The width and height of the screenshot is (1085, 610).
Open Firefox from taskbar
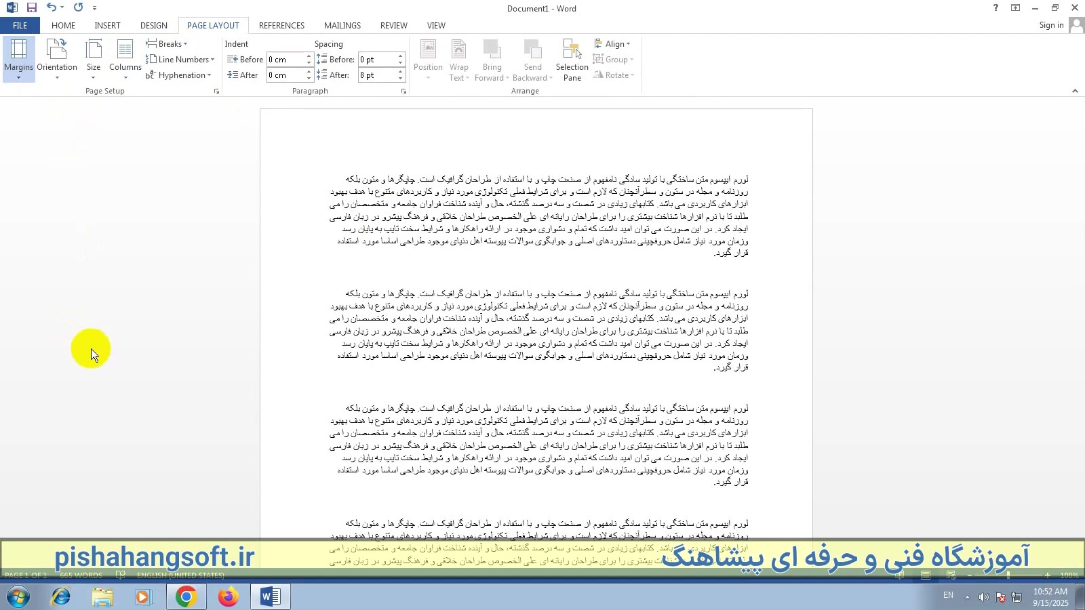point(229,597)
